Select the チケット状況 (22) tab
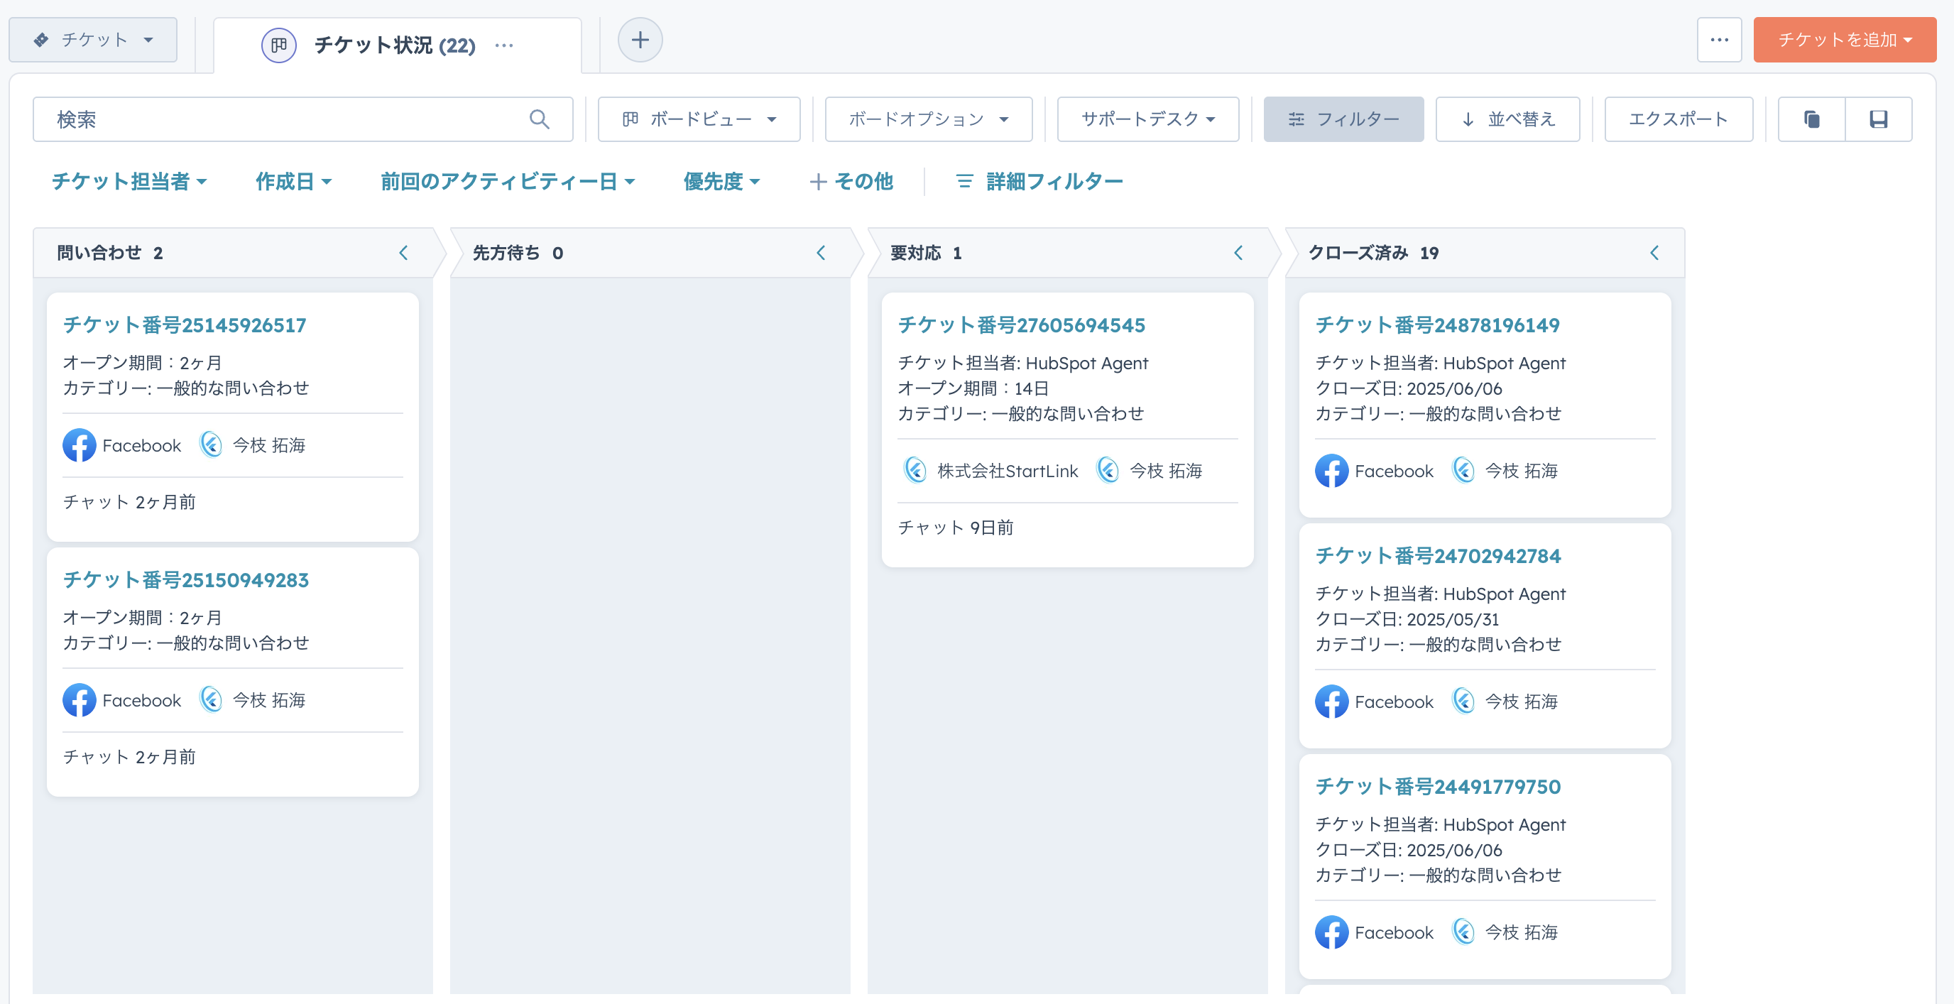The height and width of the screenshot is (1004, 1954). tap(395, 45)
